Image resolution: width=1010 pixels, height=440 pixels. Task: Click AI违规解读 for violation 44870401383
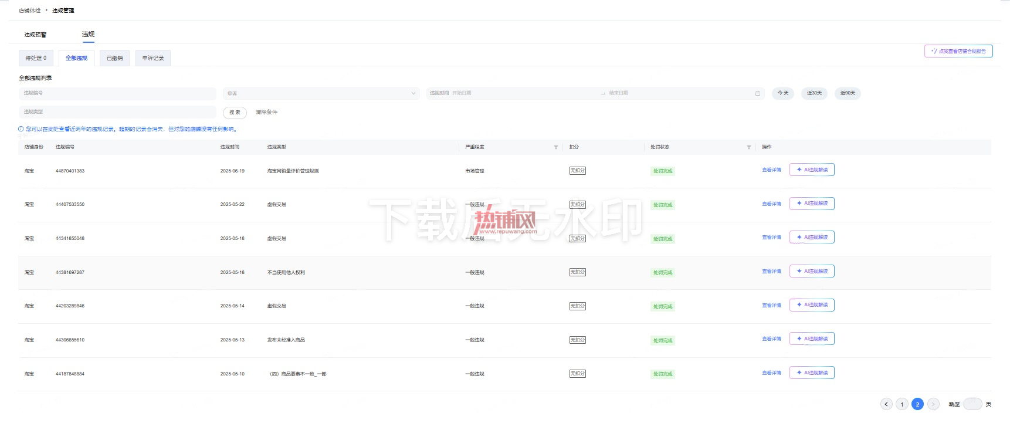click(812, 170)
